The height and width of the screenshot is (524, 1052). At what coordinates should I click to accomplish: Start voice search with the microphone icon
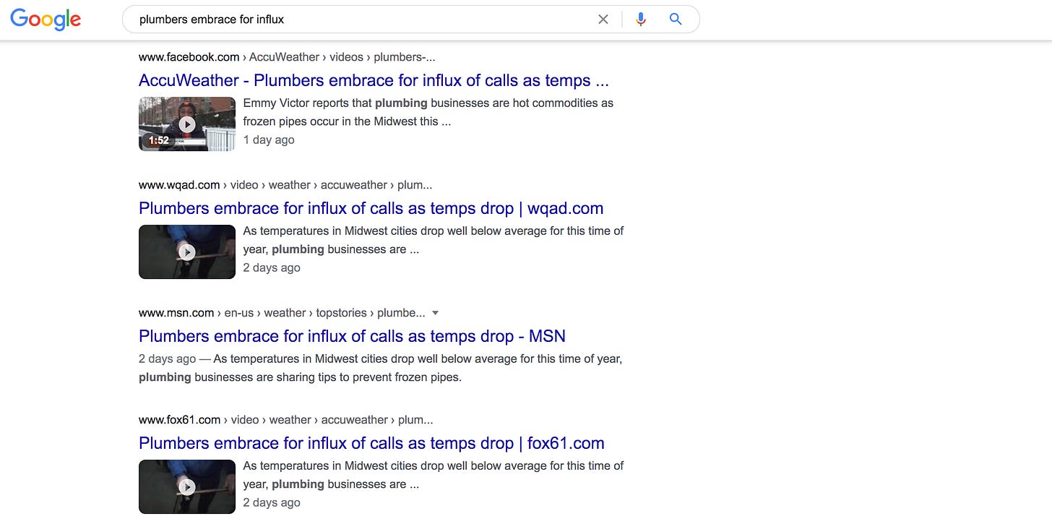640,20
